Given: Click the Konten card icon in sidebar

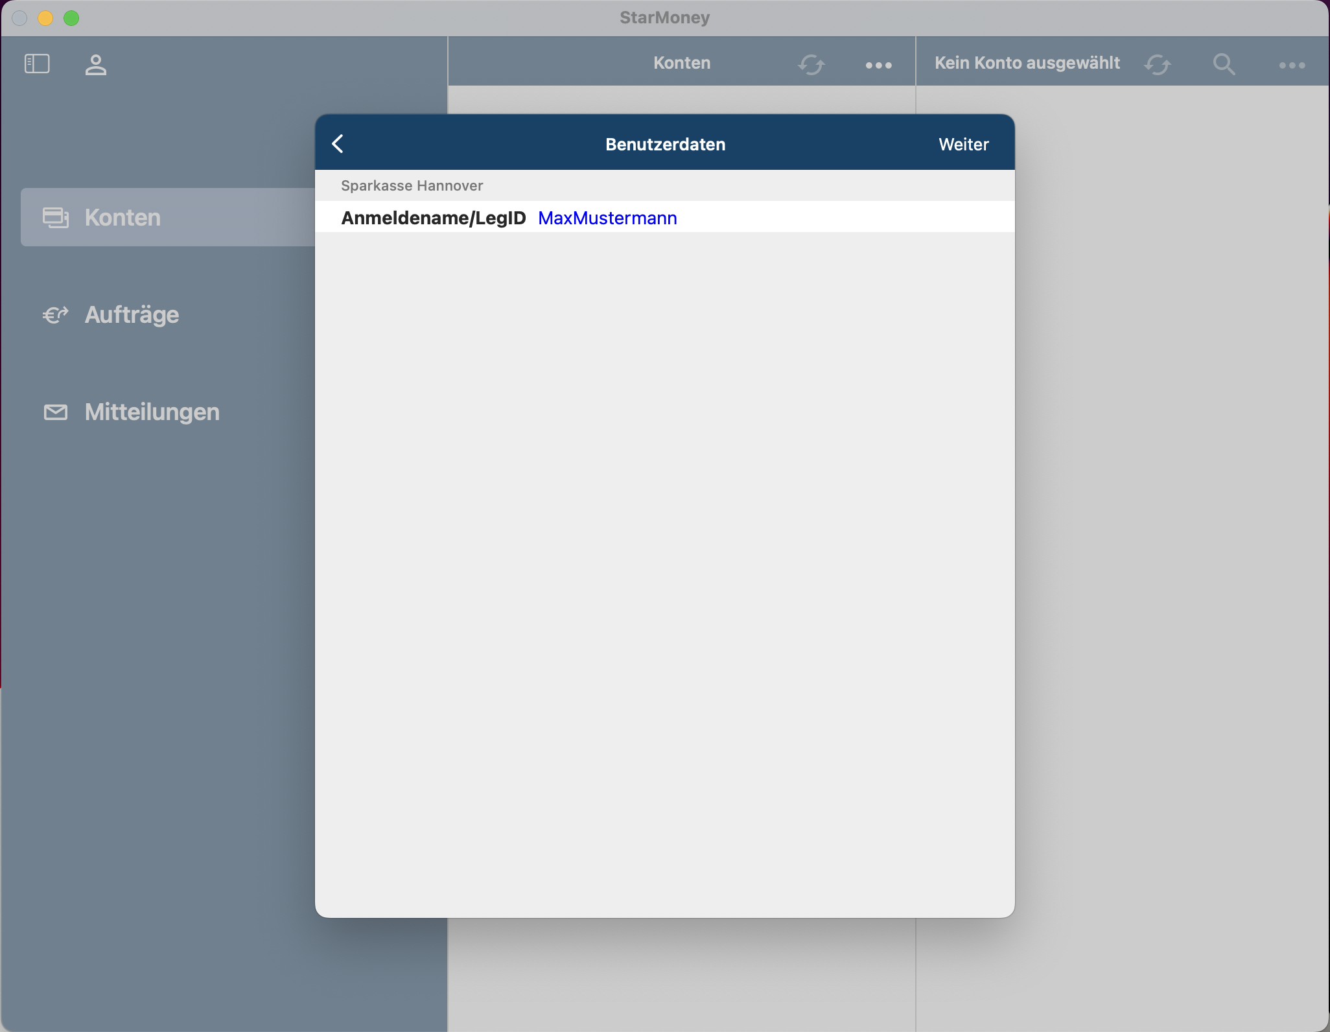Looking at the screenshot, I should [56, 218].
